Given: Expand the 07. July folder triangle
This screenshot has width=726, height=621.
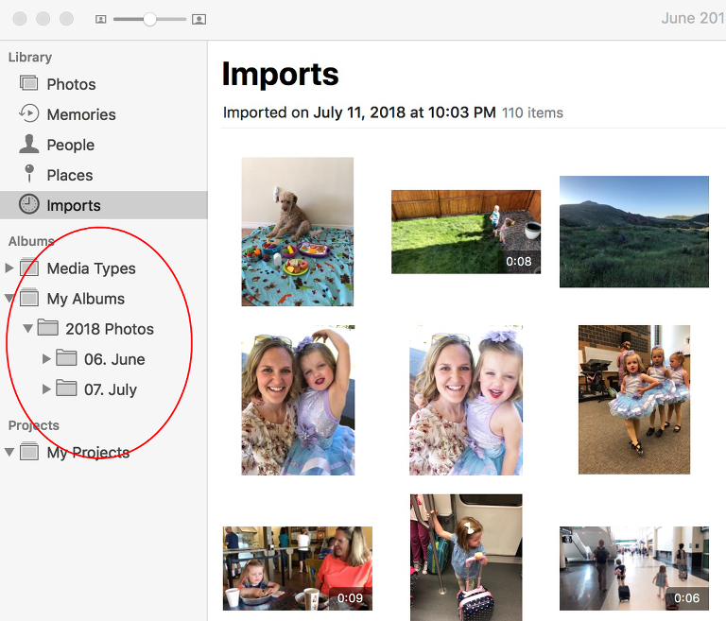Looking at the screenshot, I should 45,389.
